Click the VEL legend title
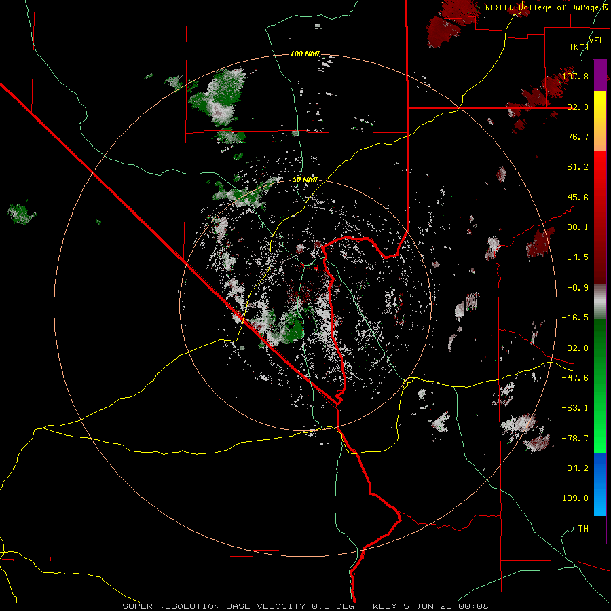611x611 pixels. (596, 41)
